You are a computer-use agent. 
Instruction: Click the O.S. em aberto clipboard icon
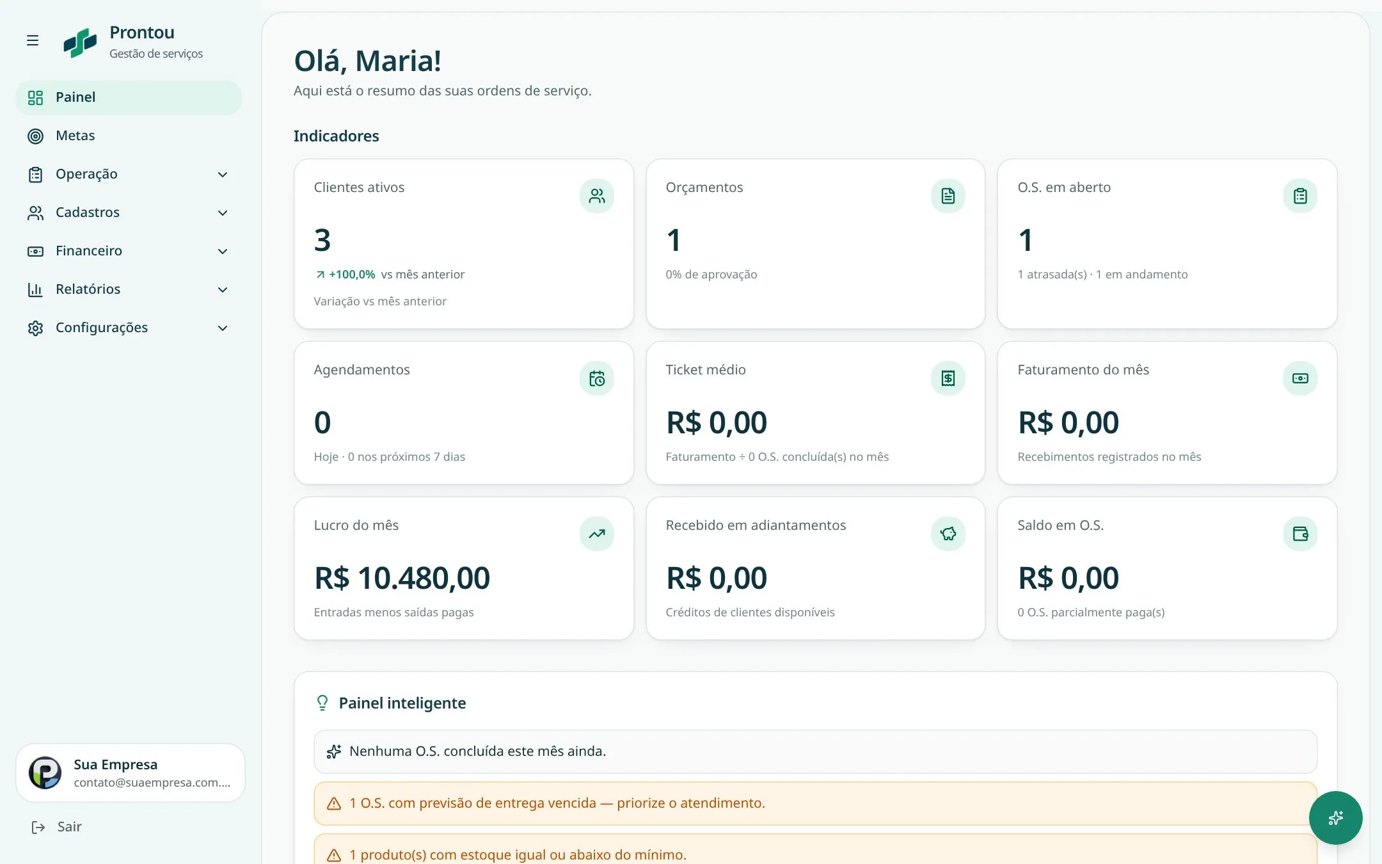tap(1300, 196)
